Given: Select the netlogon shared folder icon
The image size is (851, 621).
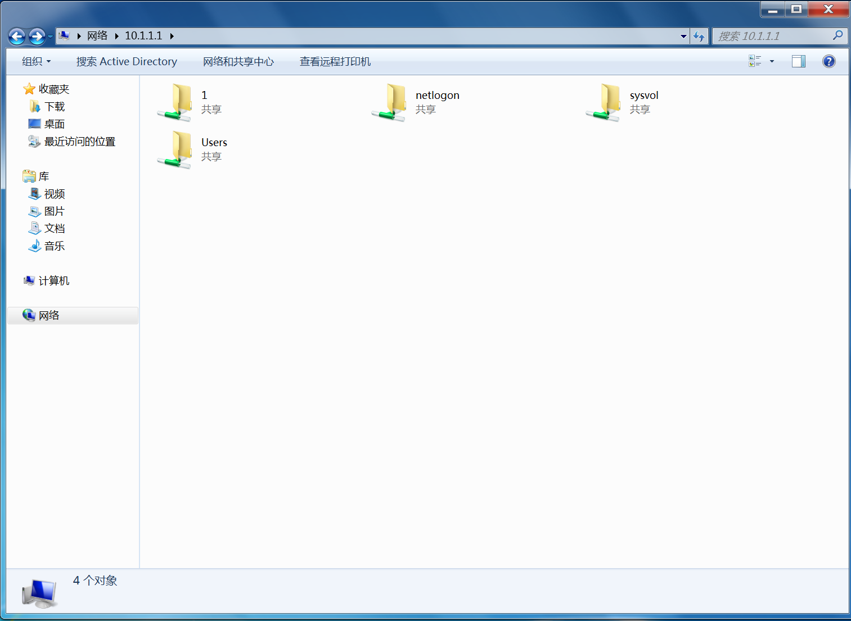Looking at the screenshot, I should (389, 102).
